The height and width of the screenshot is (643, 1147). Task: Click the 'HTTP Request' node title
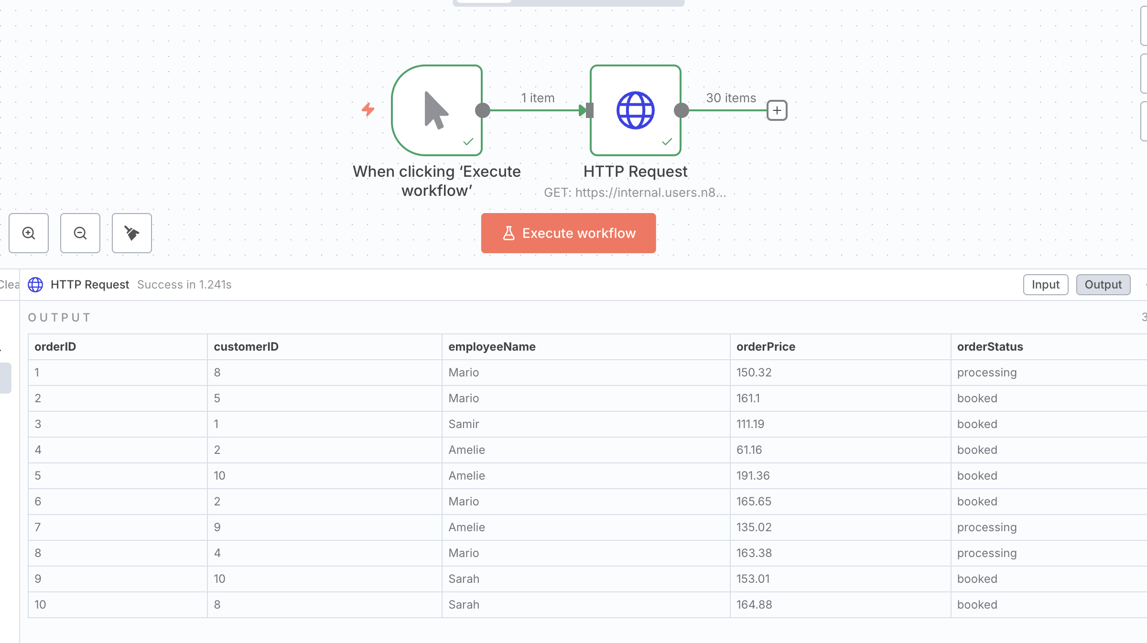(635, 171)
